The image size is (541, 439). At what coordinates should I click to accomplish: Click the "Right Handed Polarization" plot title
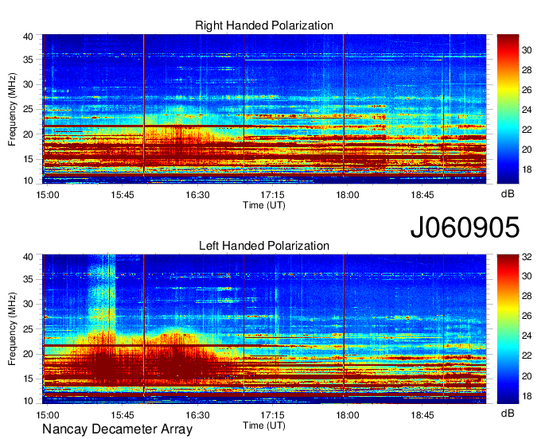tap(264, 25)
